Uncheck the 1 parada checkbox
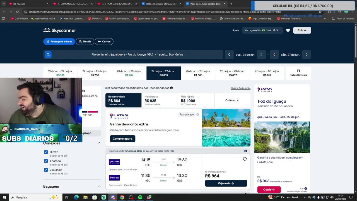357x201 pixels. click(x=46, y=161)
